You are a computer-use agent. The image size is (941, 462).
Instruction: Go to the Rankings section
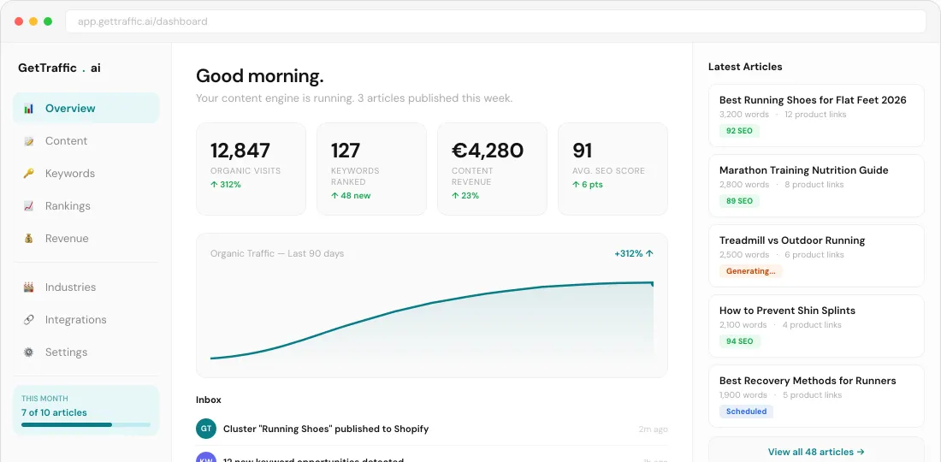86,206
